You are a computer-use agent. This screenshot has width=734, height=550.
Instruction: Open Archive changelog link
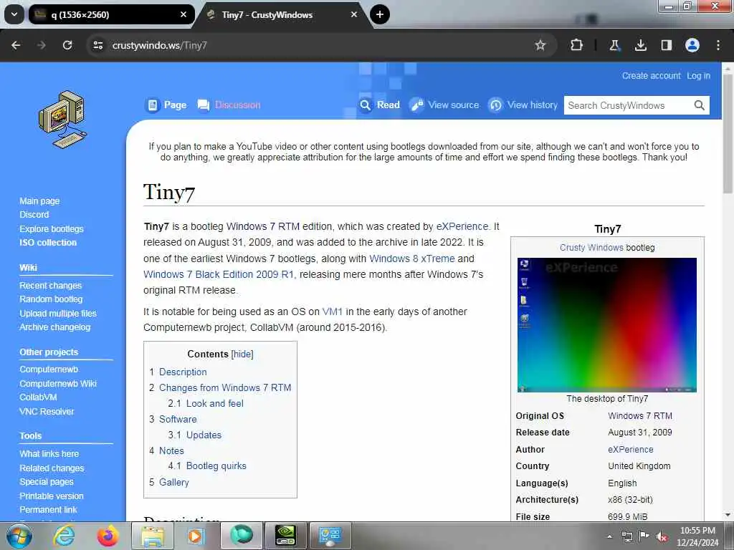(54, 327)
